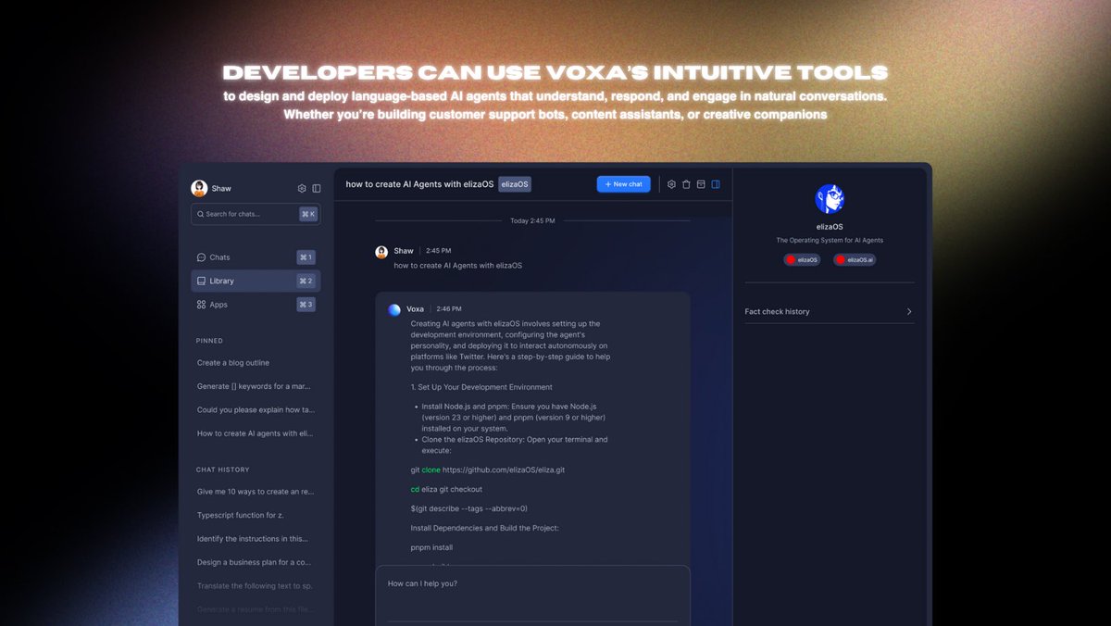Toggle the right side panel icon
Image resolution: width=1111 pixels, height=626 pixels.
point(716,184)
